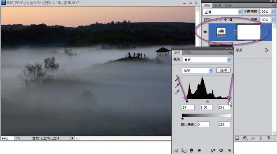The image size is (277, 154).
Task: Open the Layers panel flyout menu icon
Action: (x=274, y=5)
